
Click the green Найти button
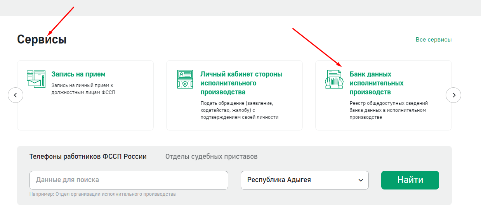point(410,180)
